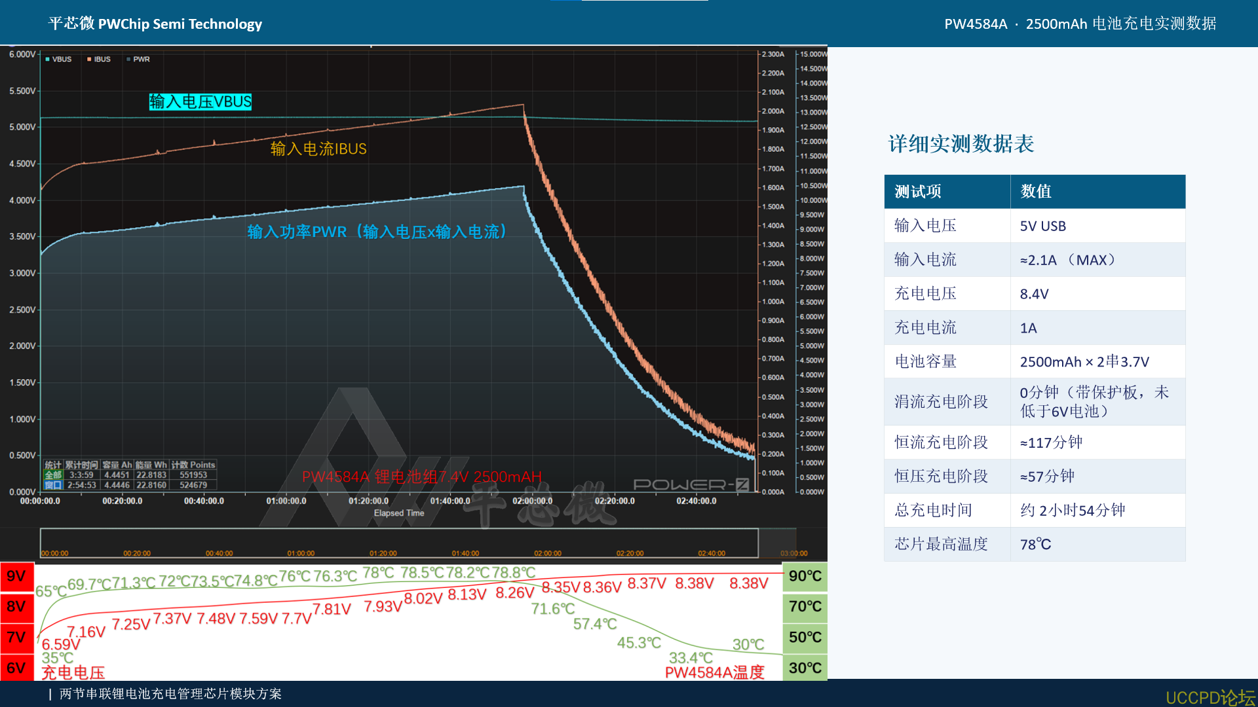The width and height of the screenshot is (1258, 707).
Task: Click the 涓流充电阶段 row label
Action: click(x=941, y=402)
